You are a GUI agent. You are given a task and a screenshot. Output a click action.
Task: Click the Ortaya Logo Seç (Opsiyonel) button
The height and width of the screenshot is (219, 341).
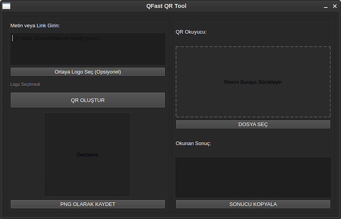(87, 72)
